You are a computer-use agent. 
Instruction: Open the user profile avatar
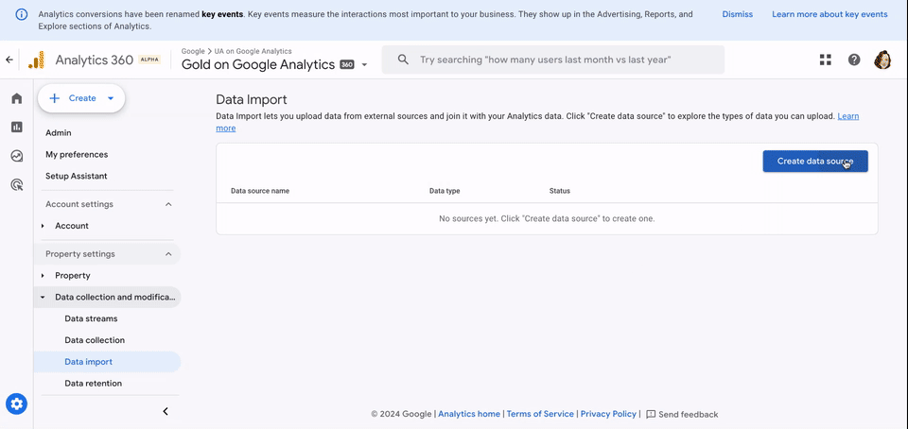point(882,60)
